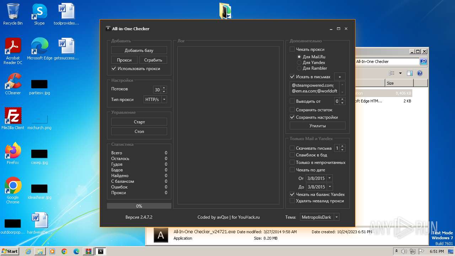455x256 pixels.
Task: Open getssuccess Word document icon
Action: point(66,49)
